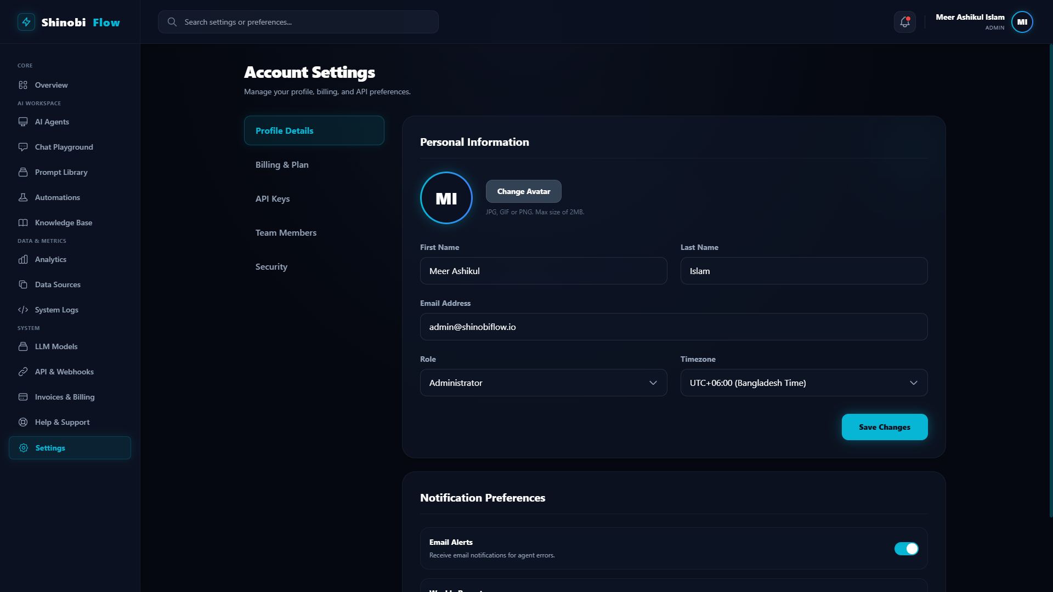Open the Timezone dropdown
The height and width of the screenshot is (592, 1053).
pos(804,383)
